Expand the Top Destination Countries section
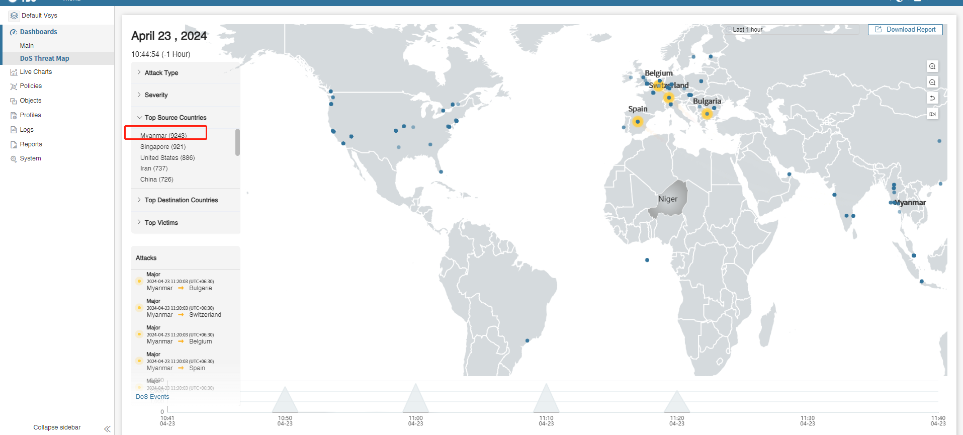963x435 pixels. tap(181, 200)
